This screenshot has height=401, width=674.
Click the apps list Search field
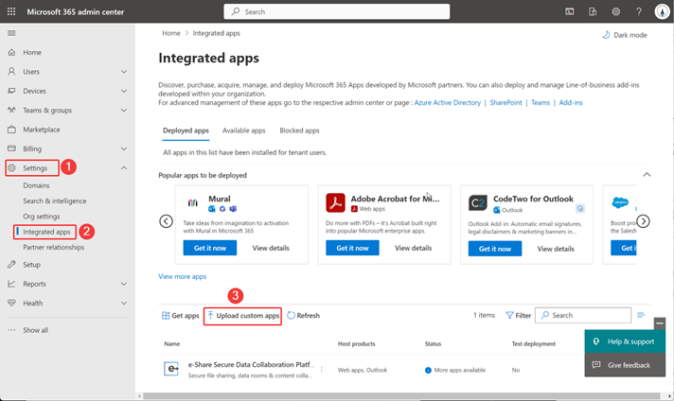(x=583, y=315)
